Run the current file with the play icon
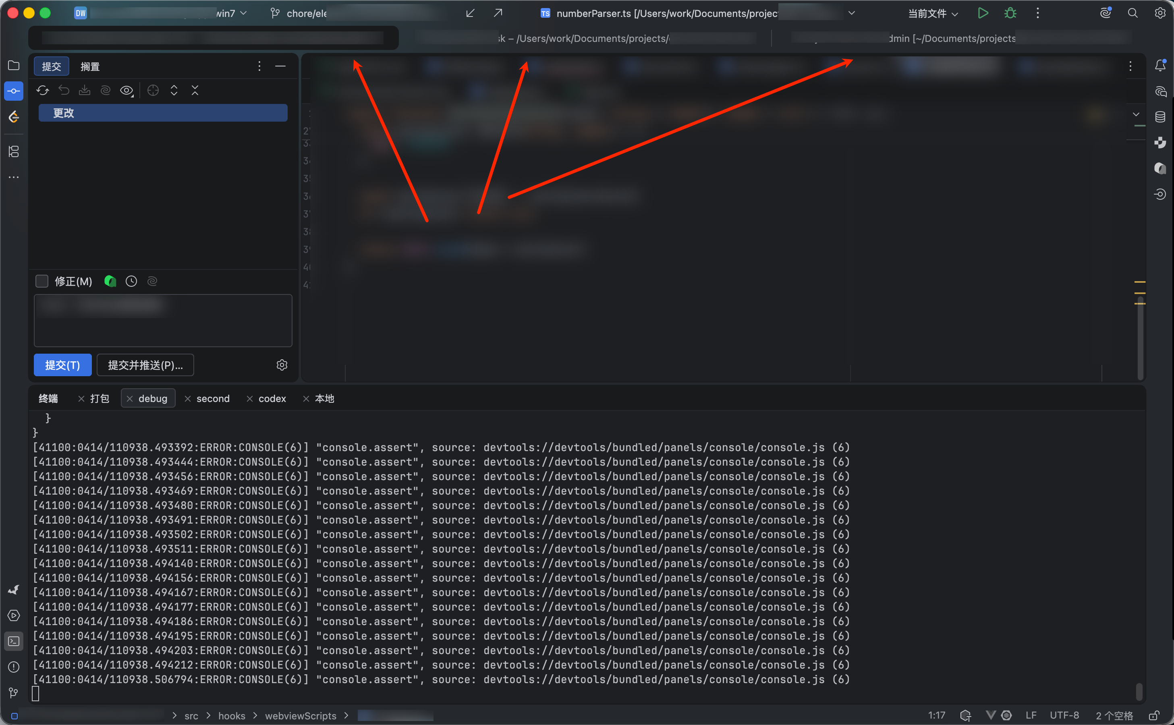Image resolution: width=1174 pixels, height=725 pixels. pyautogui.click(x=983, y=13)
